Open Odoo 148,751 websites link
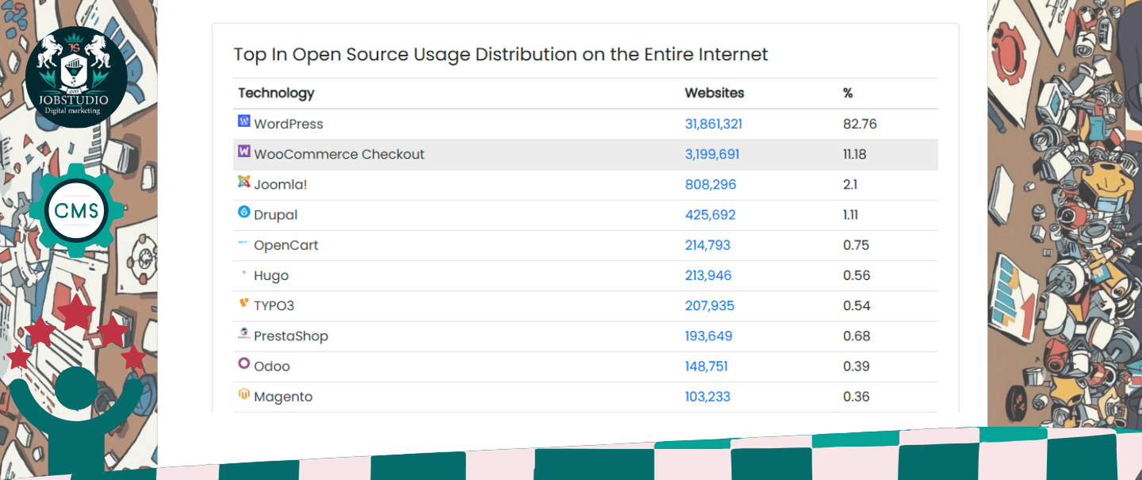 click(707, 366)
